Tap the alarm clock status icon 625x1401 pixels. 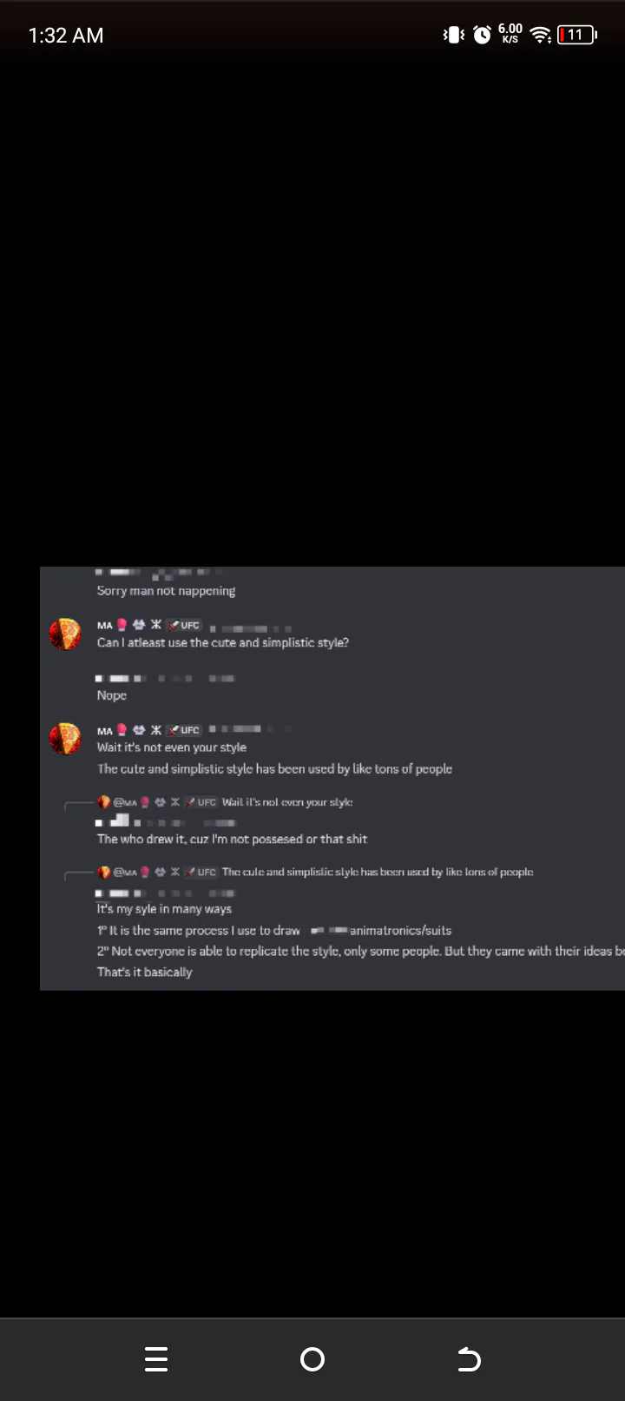pyautogui.click(x=482, y=35)
